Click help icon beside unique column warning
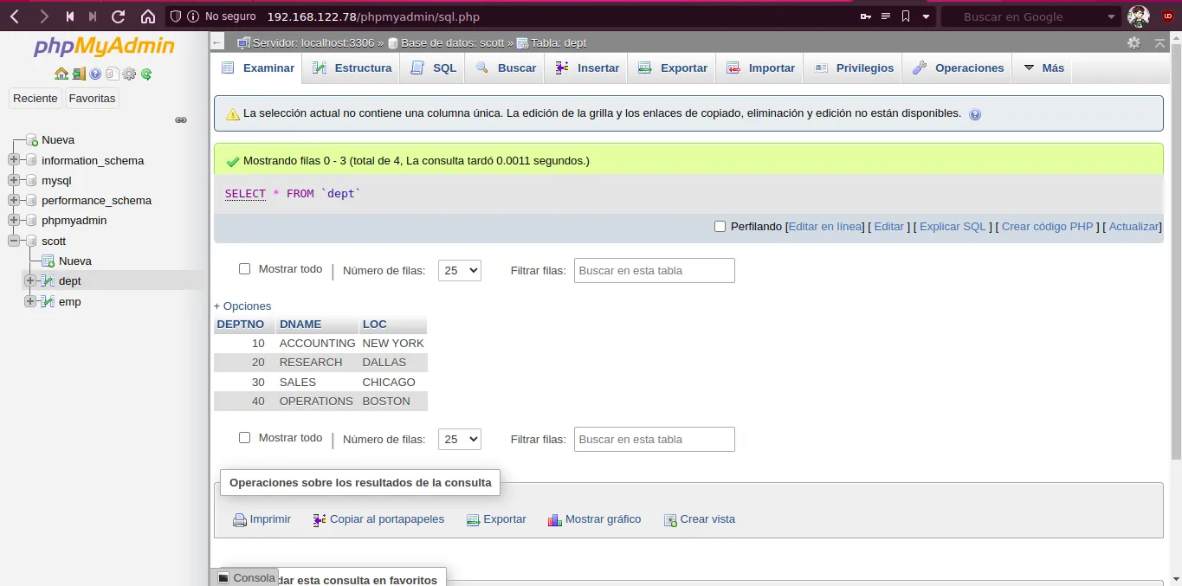Screen dimensions: 1182x586 [975, 114]
